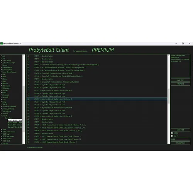Select the DARK theme radio button
Image resolution: width=193 pixels, height=193 pixels.
(x=172, y=133)
